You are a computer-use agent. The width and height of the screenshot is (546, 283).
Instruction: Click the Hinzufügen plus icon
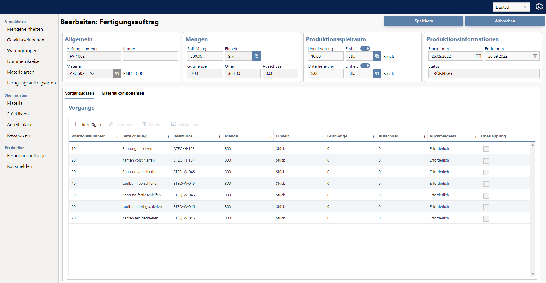click(x=76, y=124)
